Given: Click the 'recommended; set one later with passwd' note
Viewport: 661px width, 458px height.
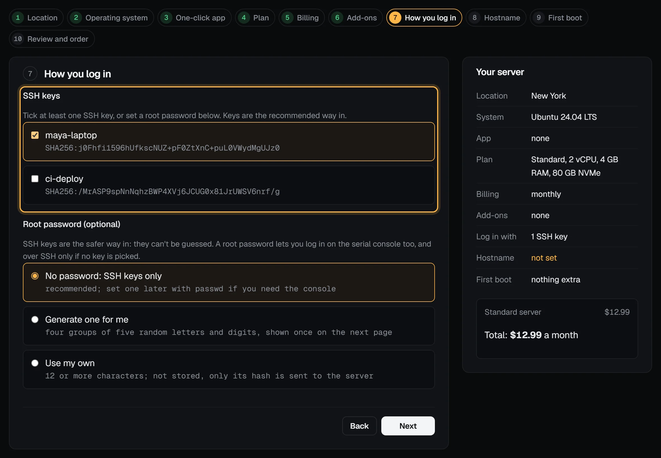Looking at the screenshot, I should click(190, 289).
